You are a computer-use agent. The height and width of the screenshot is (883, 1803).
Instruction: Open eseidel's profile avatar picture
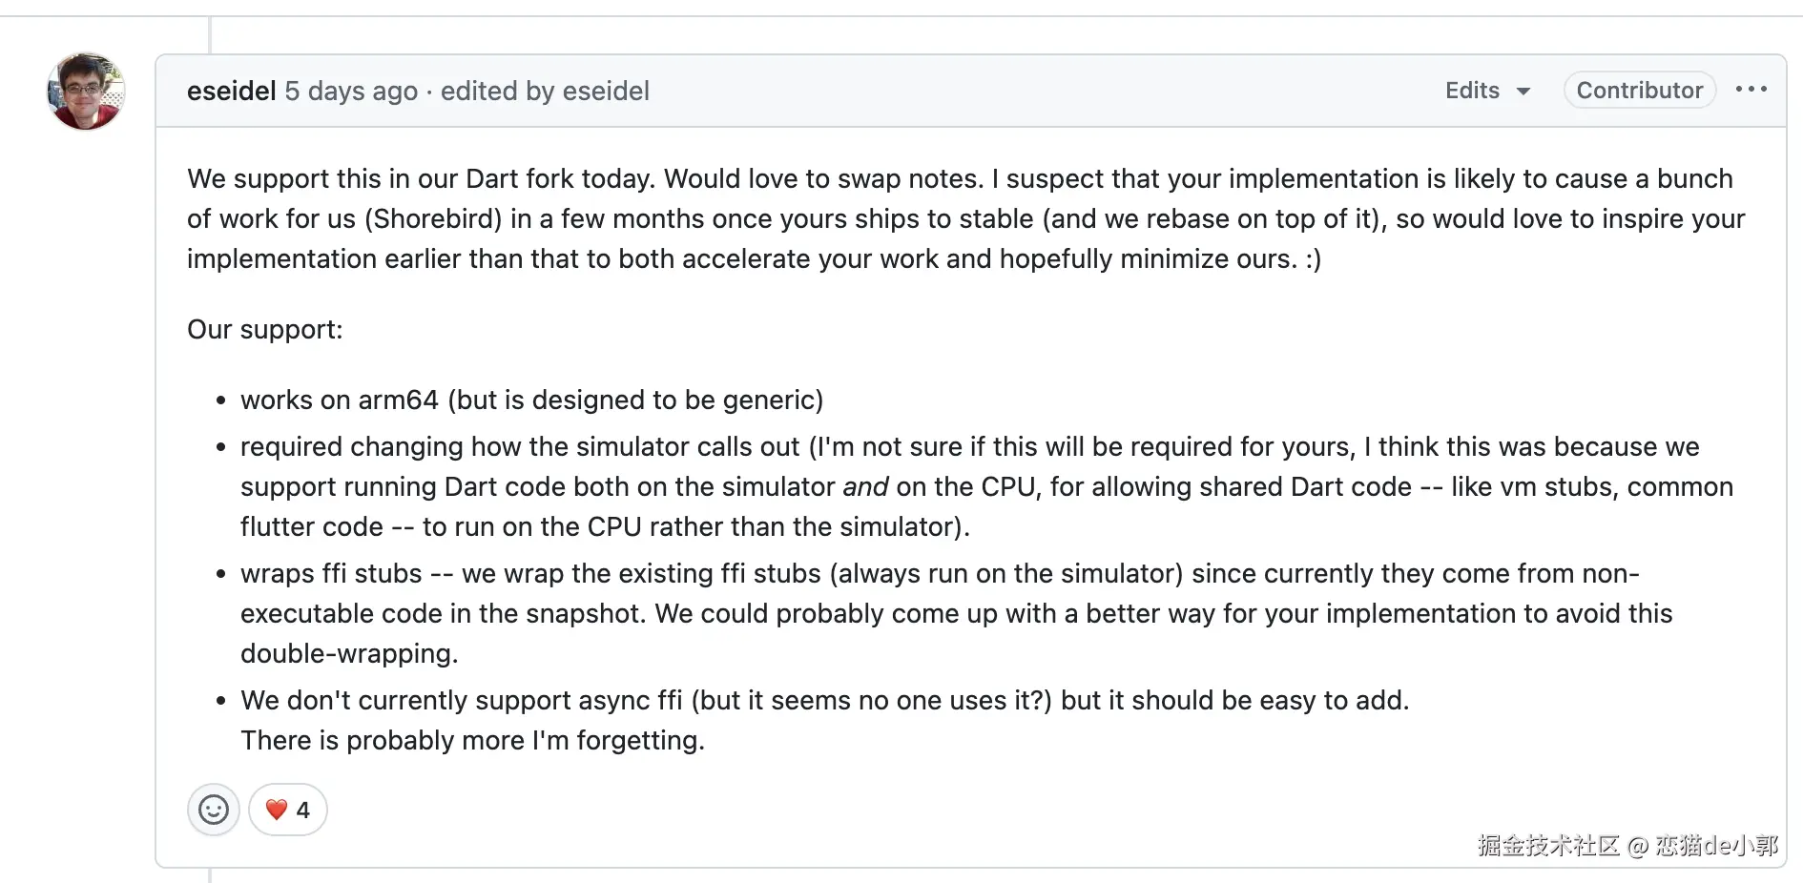click(x=86, y=92)
